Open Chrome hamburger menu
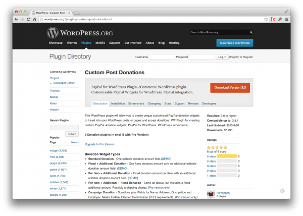 287,19
